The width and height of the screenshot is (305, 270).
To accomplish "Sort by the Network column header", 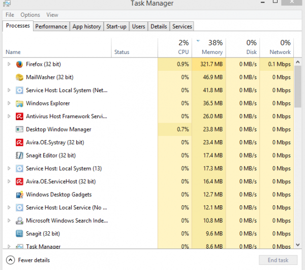I will (x=277, y=48).
